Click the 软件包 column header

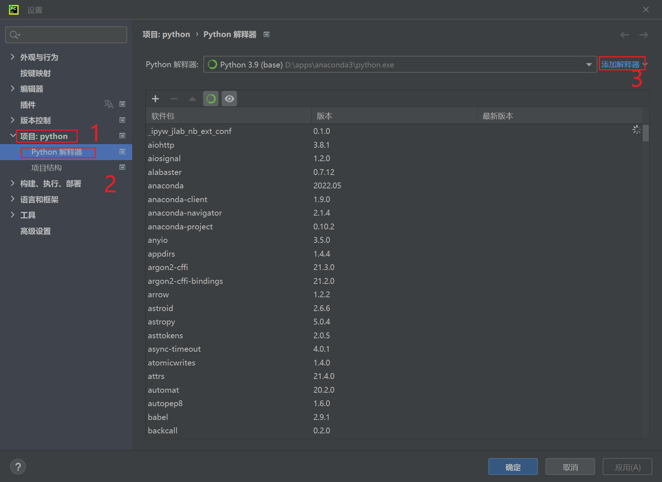(x=229, y=116)
